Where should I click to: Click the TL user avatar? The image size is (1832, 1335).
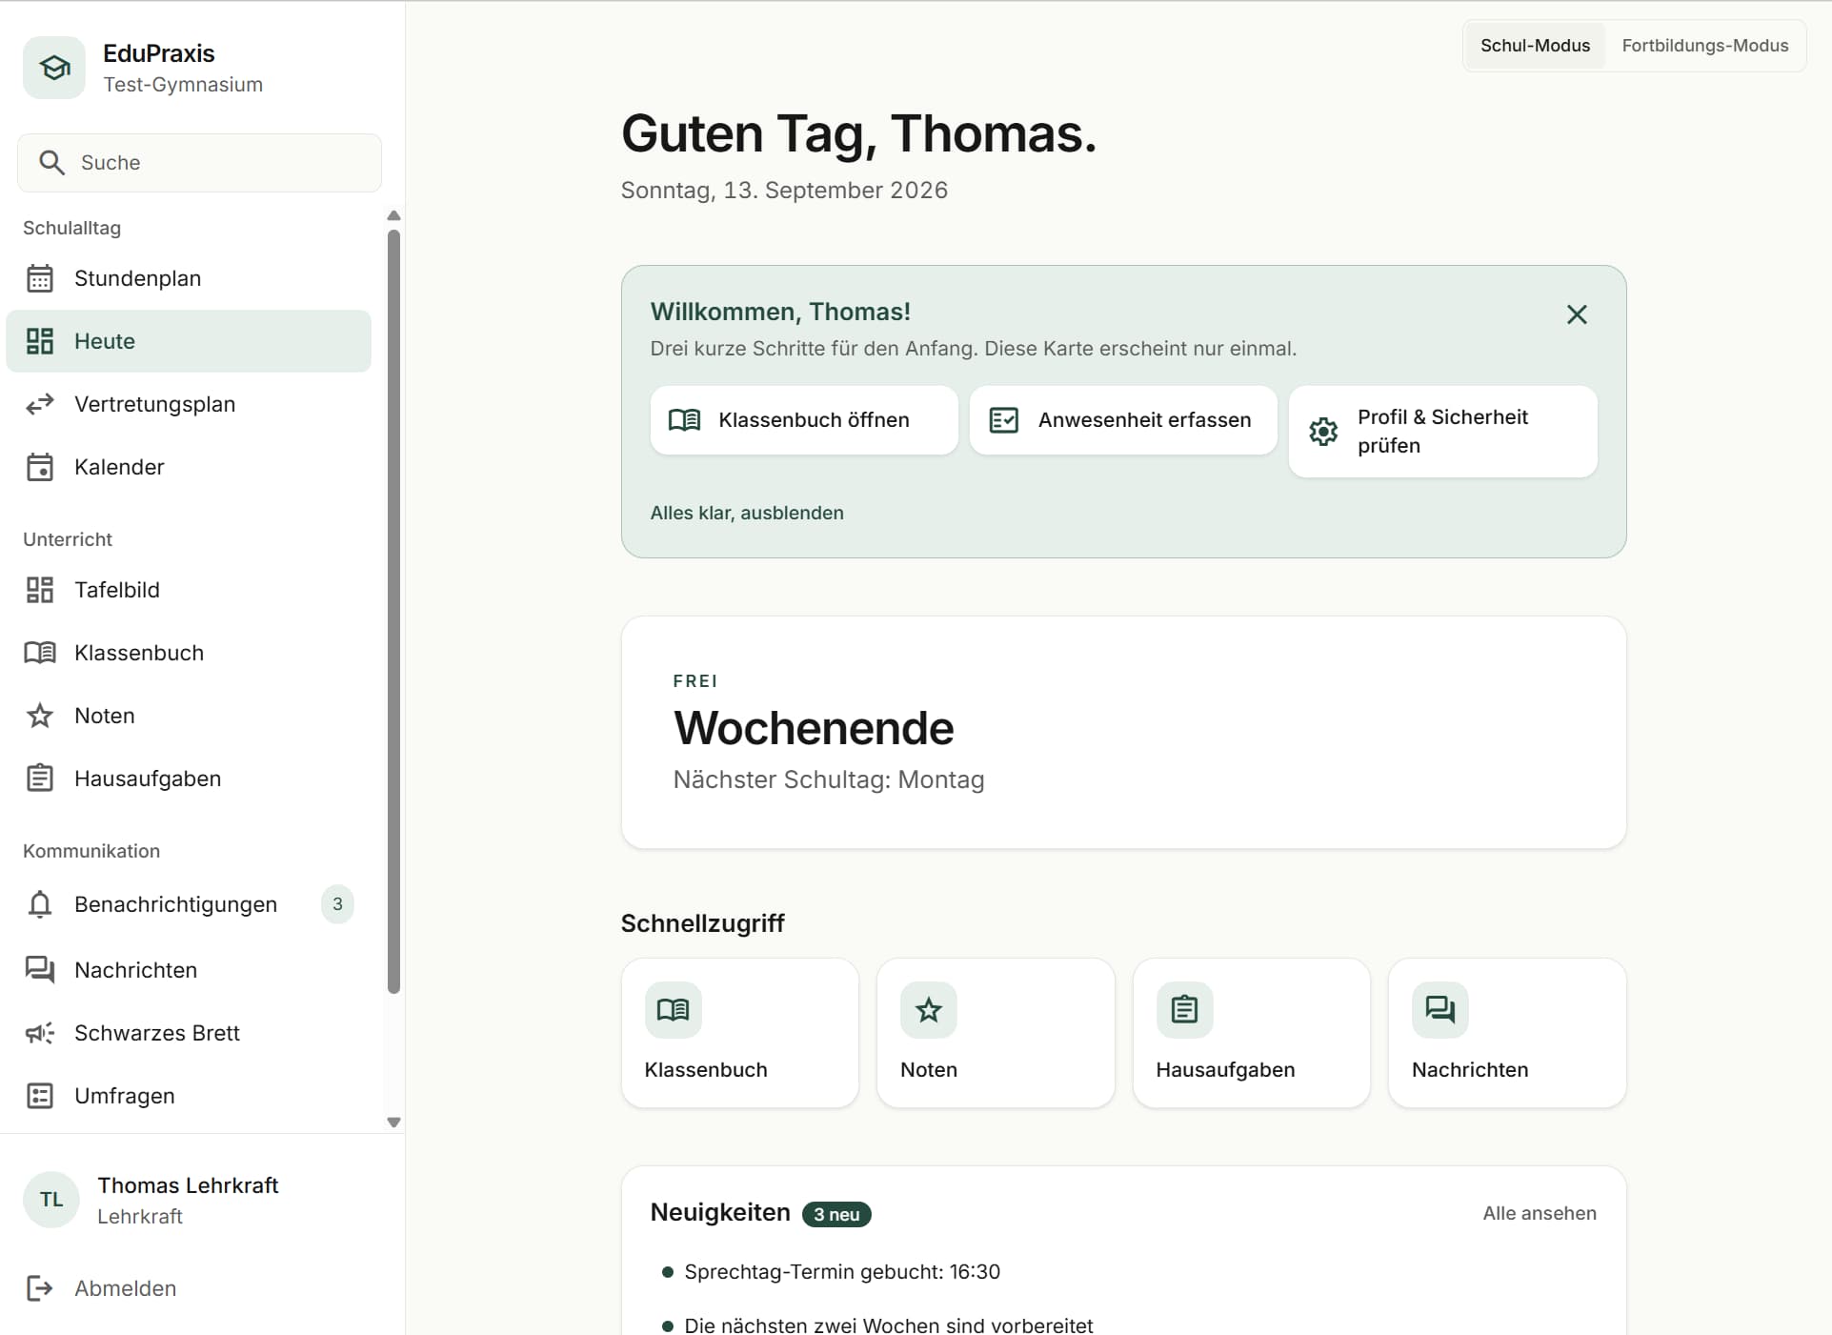pos(51,1200)
